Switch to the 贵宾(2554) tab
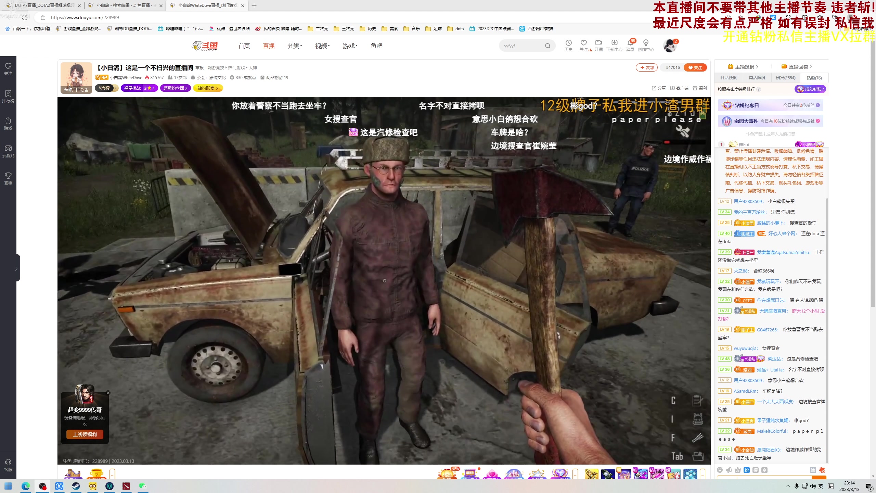The width and height of the screenshot is (876, 493). point(785,78)
